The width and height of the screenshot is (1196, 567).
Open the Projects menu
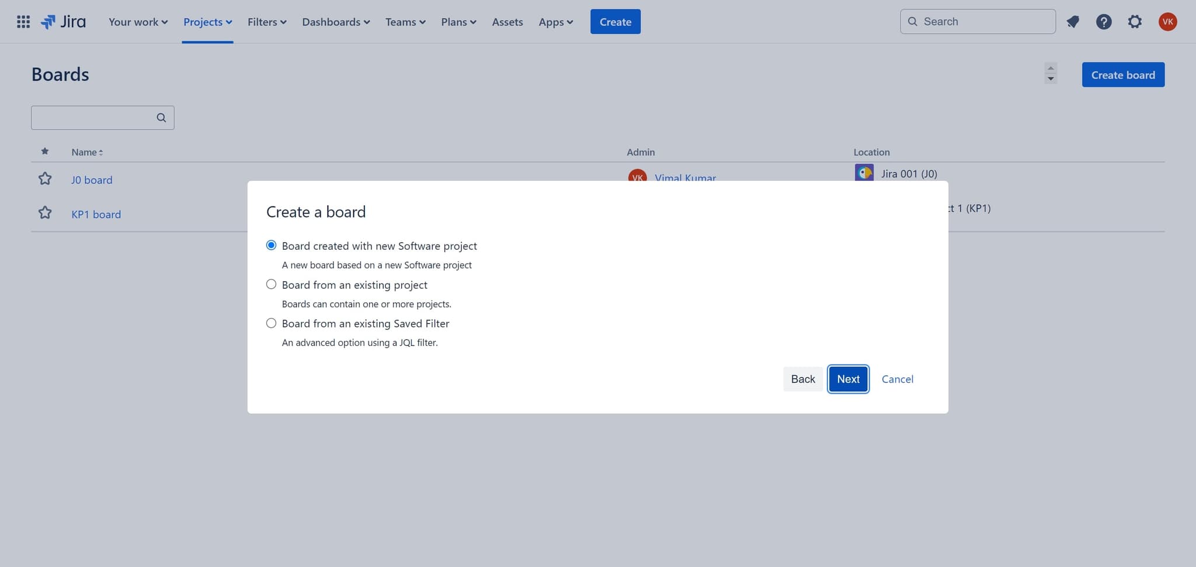[x=207, y=22]
